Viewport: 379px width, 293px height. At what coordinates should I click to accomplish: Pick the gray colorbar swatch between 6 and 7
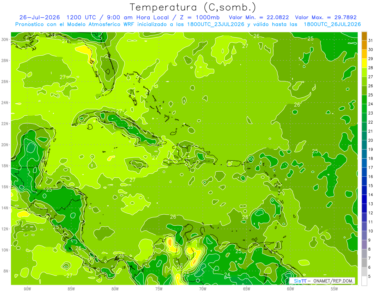364,263
